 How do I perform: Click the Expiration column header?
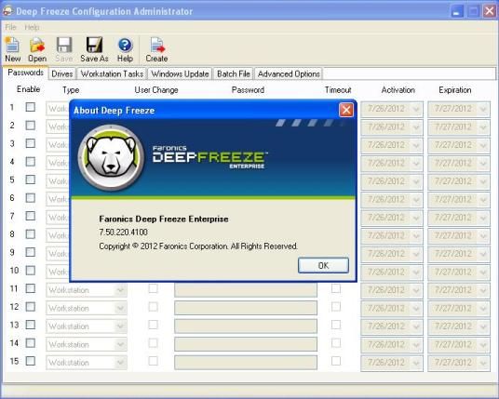point(454,90)
